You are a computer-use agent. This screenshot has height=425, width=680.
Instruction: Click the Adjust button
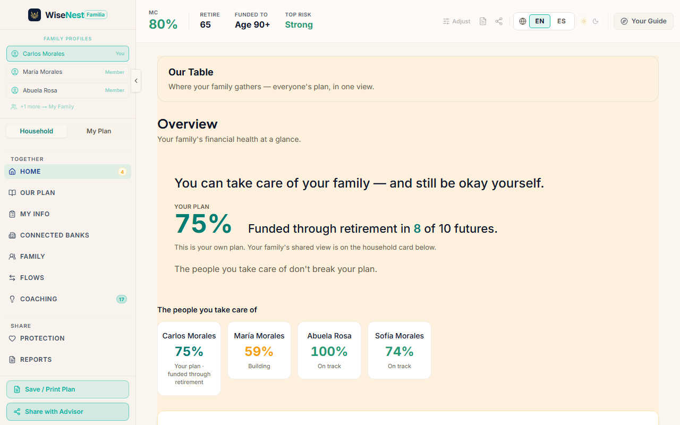[457, 21]
